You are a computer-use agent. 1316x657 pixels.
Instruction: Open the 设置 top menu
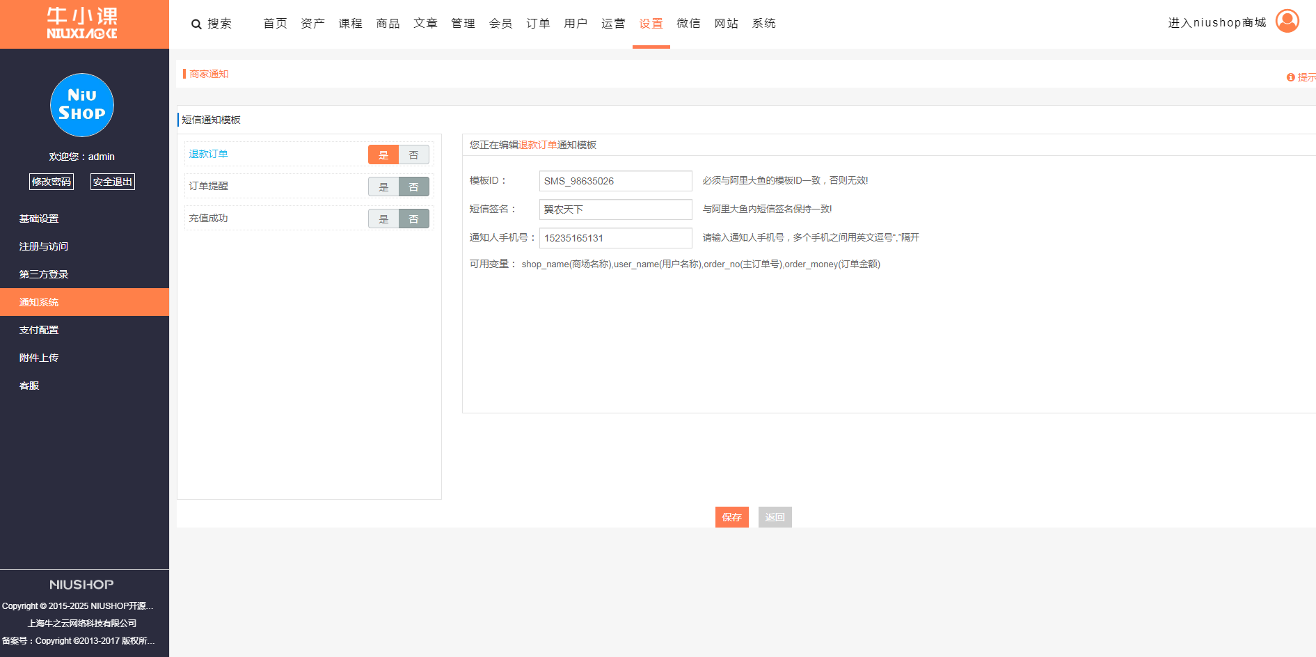click(x=651, y=24)
